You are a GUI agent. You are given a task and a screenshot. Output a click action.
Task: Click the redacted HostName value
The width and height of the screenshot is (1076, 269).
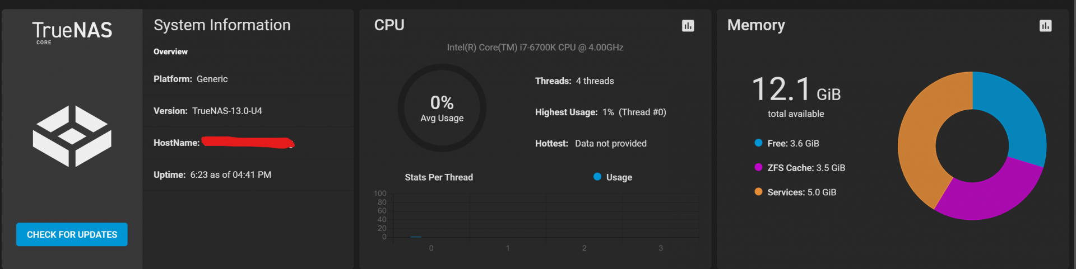tap(248, 142)
